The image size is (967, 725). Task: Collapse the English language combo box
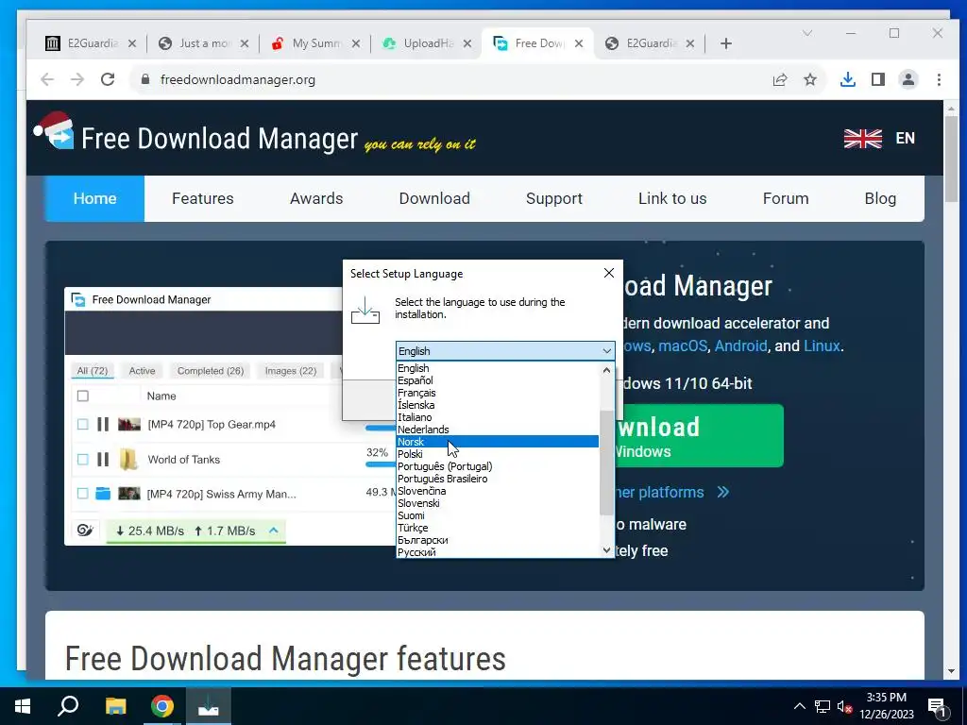[x=607, y=351]
